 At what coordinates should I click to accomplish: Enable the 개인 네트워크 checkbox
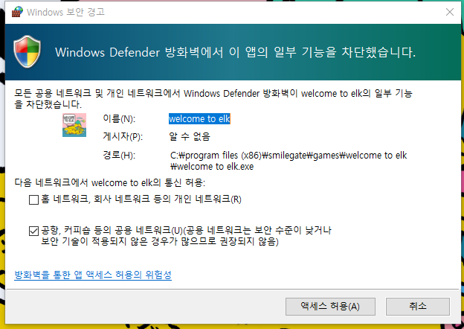point(33,199)
